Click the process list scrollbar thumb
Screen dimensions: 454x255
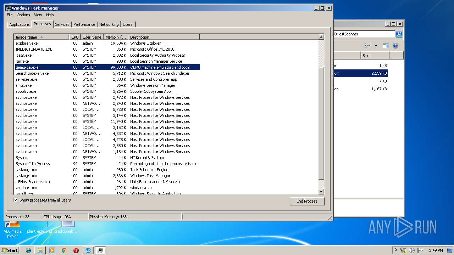click(321, 123)
